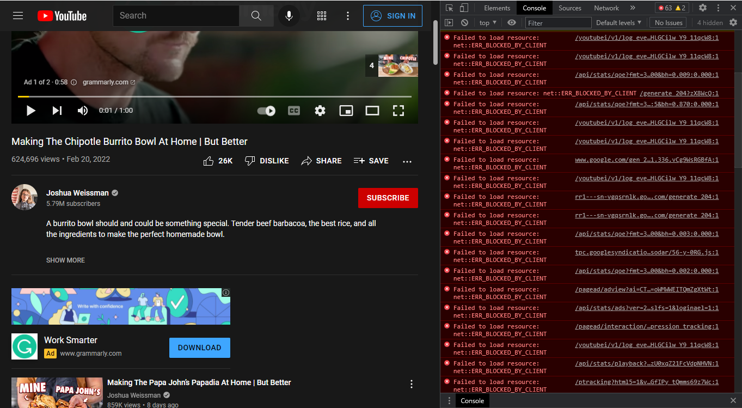Click the SIGN IN button
Image resolution: width=742 pixels, height=408 pixels.
(393, 16)
